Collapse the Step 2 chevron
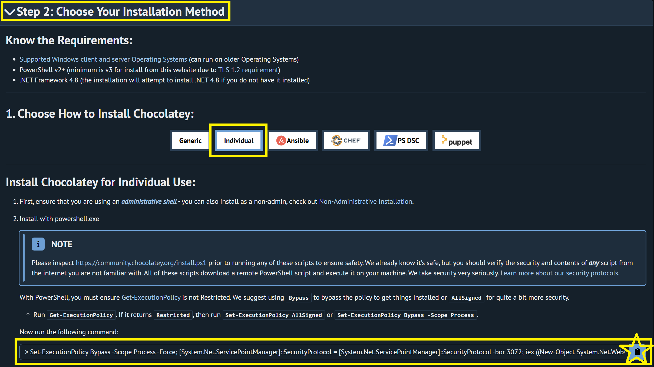The image size is (654, 367). coord(10,12)
